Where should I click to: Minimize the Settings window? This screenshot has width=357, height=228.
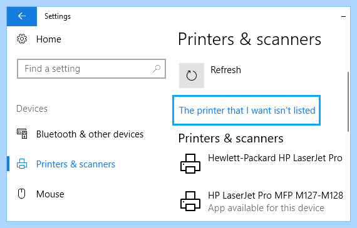[344, 16]
